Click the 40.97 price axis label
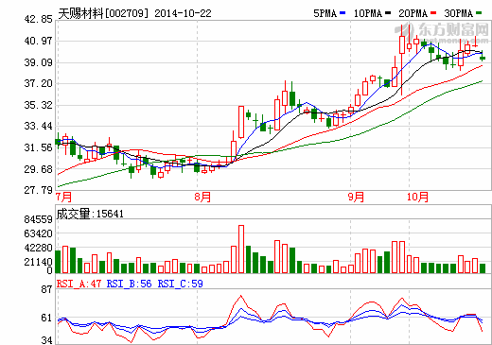The width and height of the screenshot is (492, 345). (38, 41)
